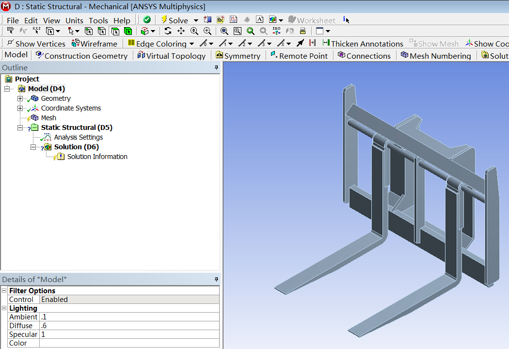The width and height of the screenshot is (509, 349).
Task: Select the Box Zoom tool
Action: pos(207,31)
